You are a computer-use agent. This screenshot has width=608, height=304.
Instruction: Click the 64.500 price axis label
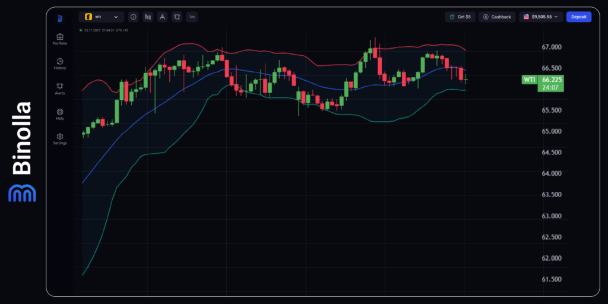click(552, 153)
